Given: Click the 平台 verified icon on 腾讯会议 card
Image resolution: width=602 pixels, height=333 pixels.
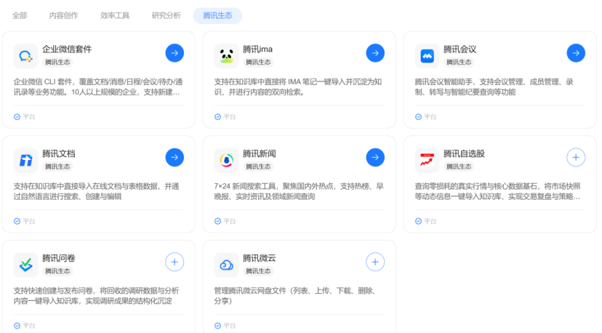Looking at the screenshot, I should point(419,117).
